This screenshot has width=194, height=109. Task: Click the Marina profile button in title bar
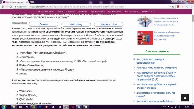(x=175, y=1)
